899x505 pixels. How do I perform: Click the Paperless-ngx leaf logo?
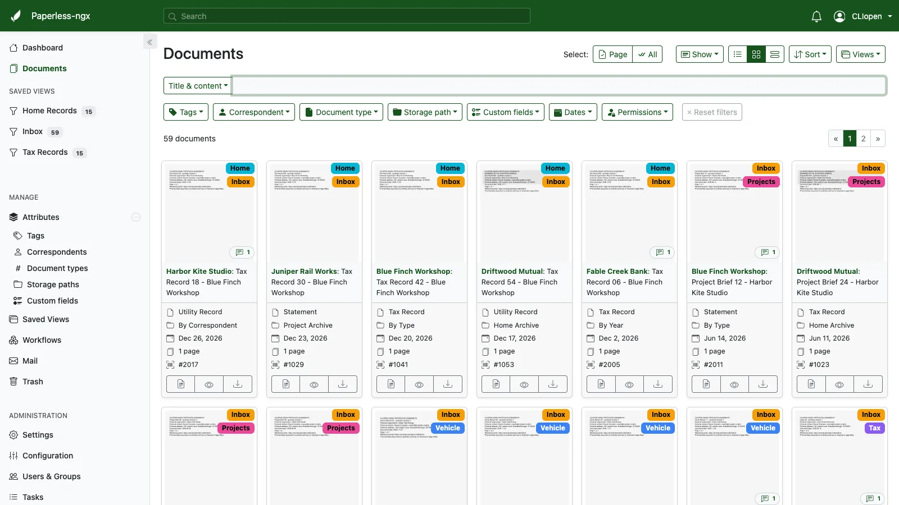click(16, 16)
